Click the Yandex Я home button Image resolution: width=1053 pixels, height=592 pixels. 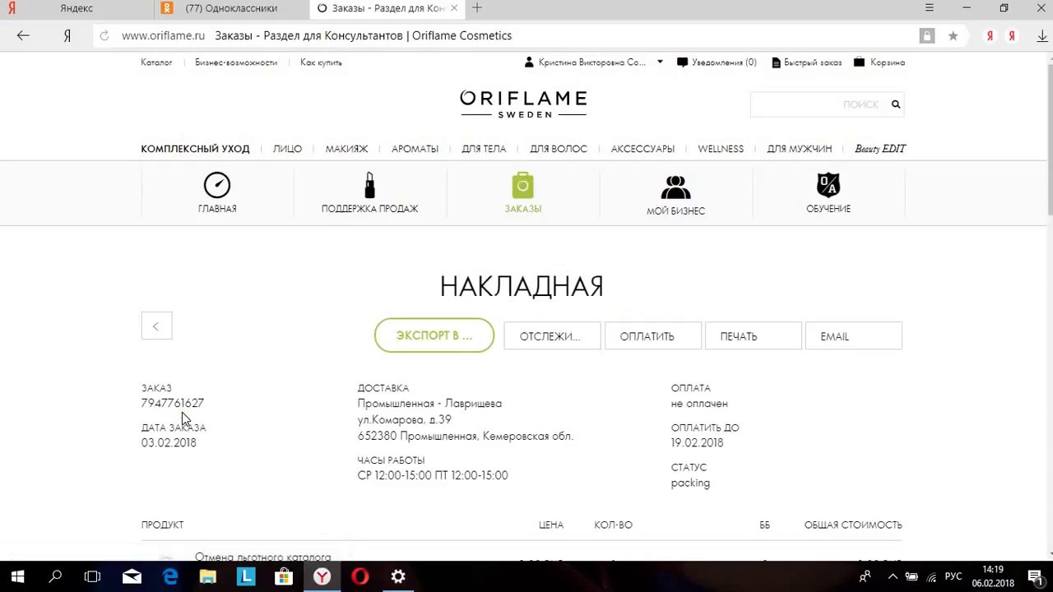click(x=67, y=35)
